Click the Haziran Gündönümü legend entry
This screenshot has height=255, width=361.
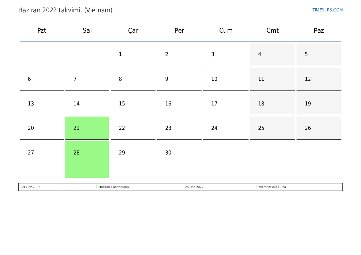click(114, 187)
